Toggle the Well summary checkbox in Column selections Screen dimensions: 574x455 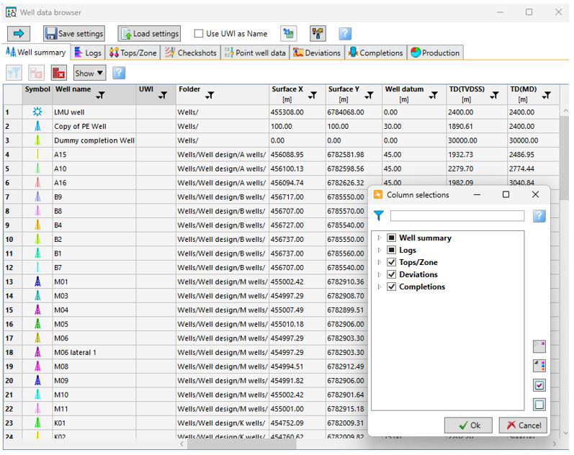click(x=391, y=238)
